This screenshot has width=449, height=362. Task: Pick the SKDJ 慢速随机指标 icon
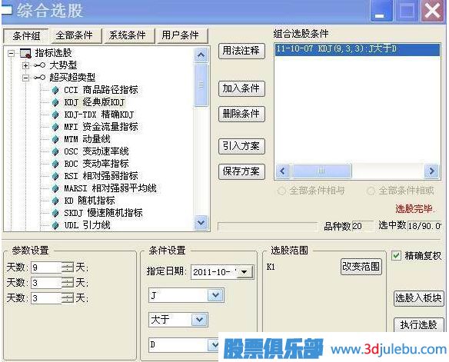tap(55, 214)
